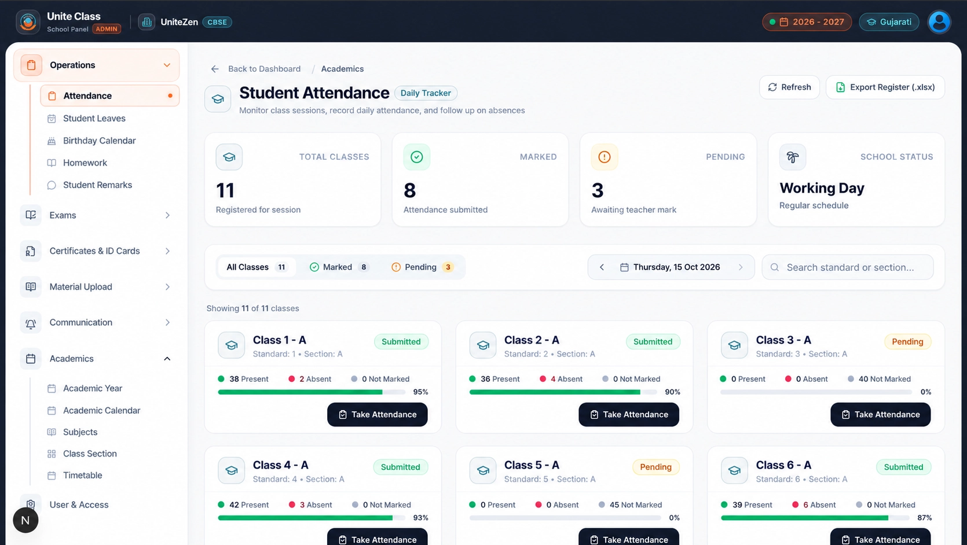Change the Gujarati language selector
The width and height of the screenshot is (967, 545).
point(889,22)
